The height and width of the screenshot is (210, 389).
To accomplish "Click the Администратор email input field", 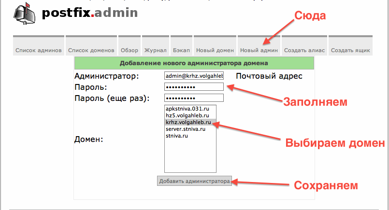I will click(x=194, y=76).
